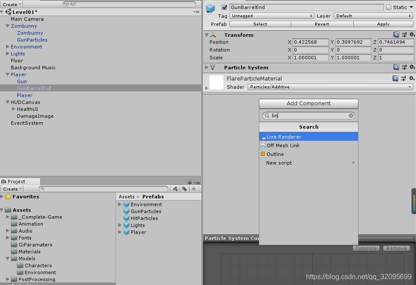Click Search by Label icon in Project

184,189
